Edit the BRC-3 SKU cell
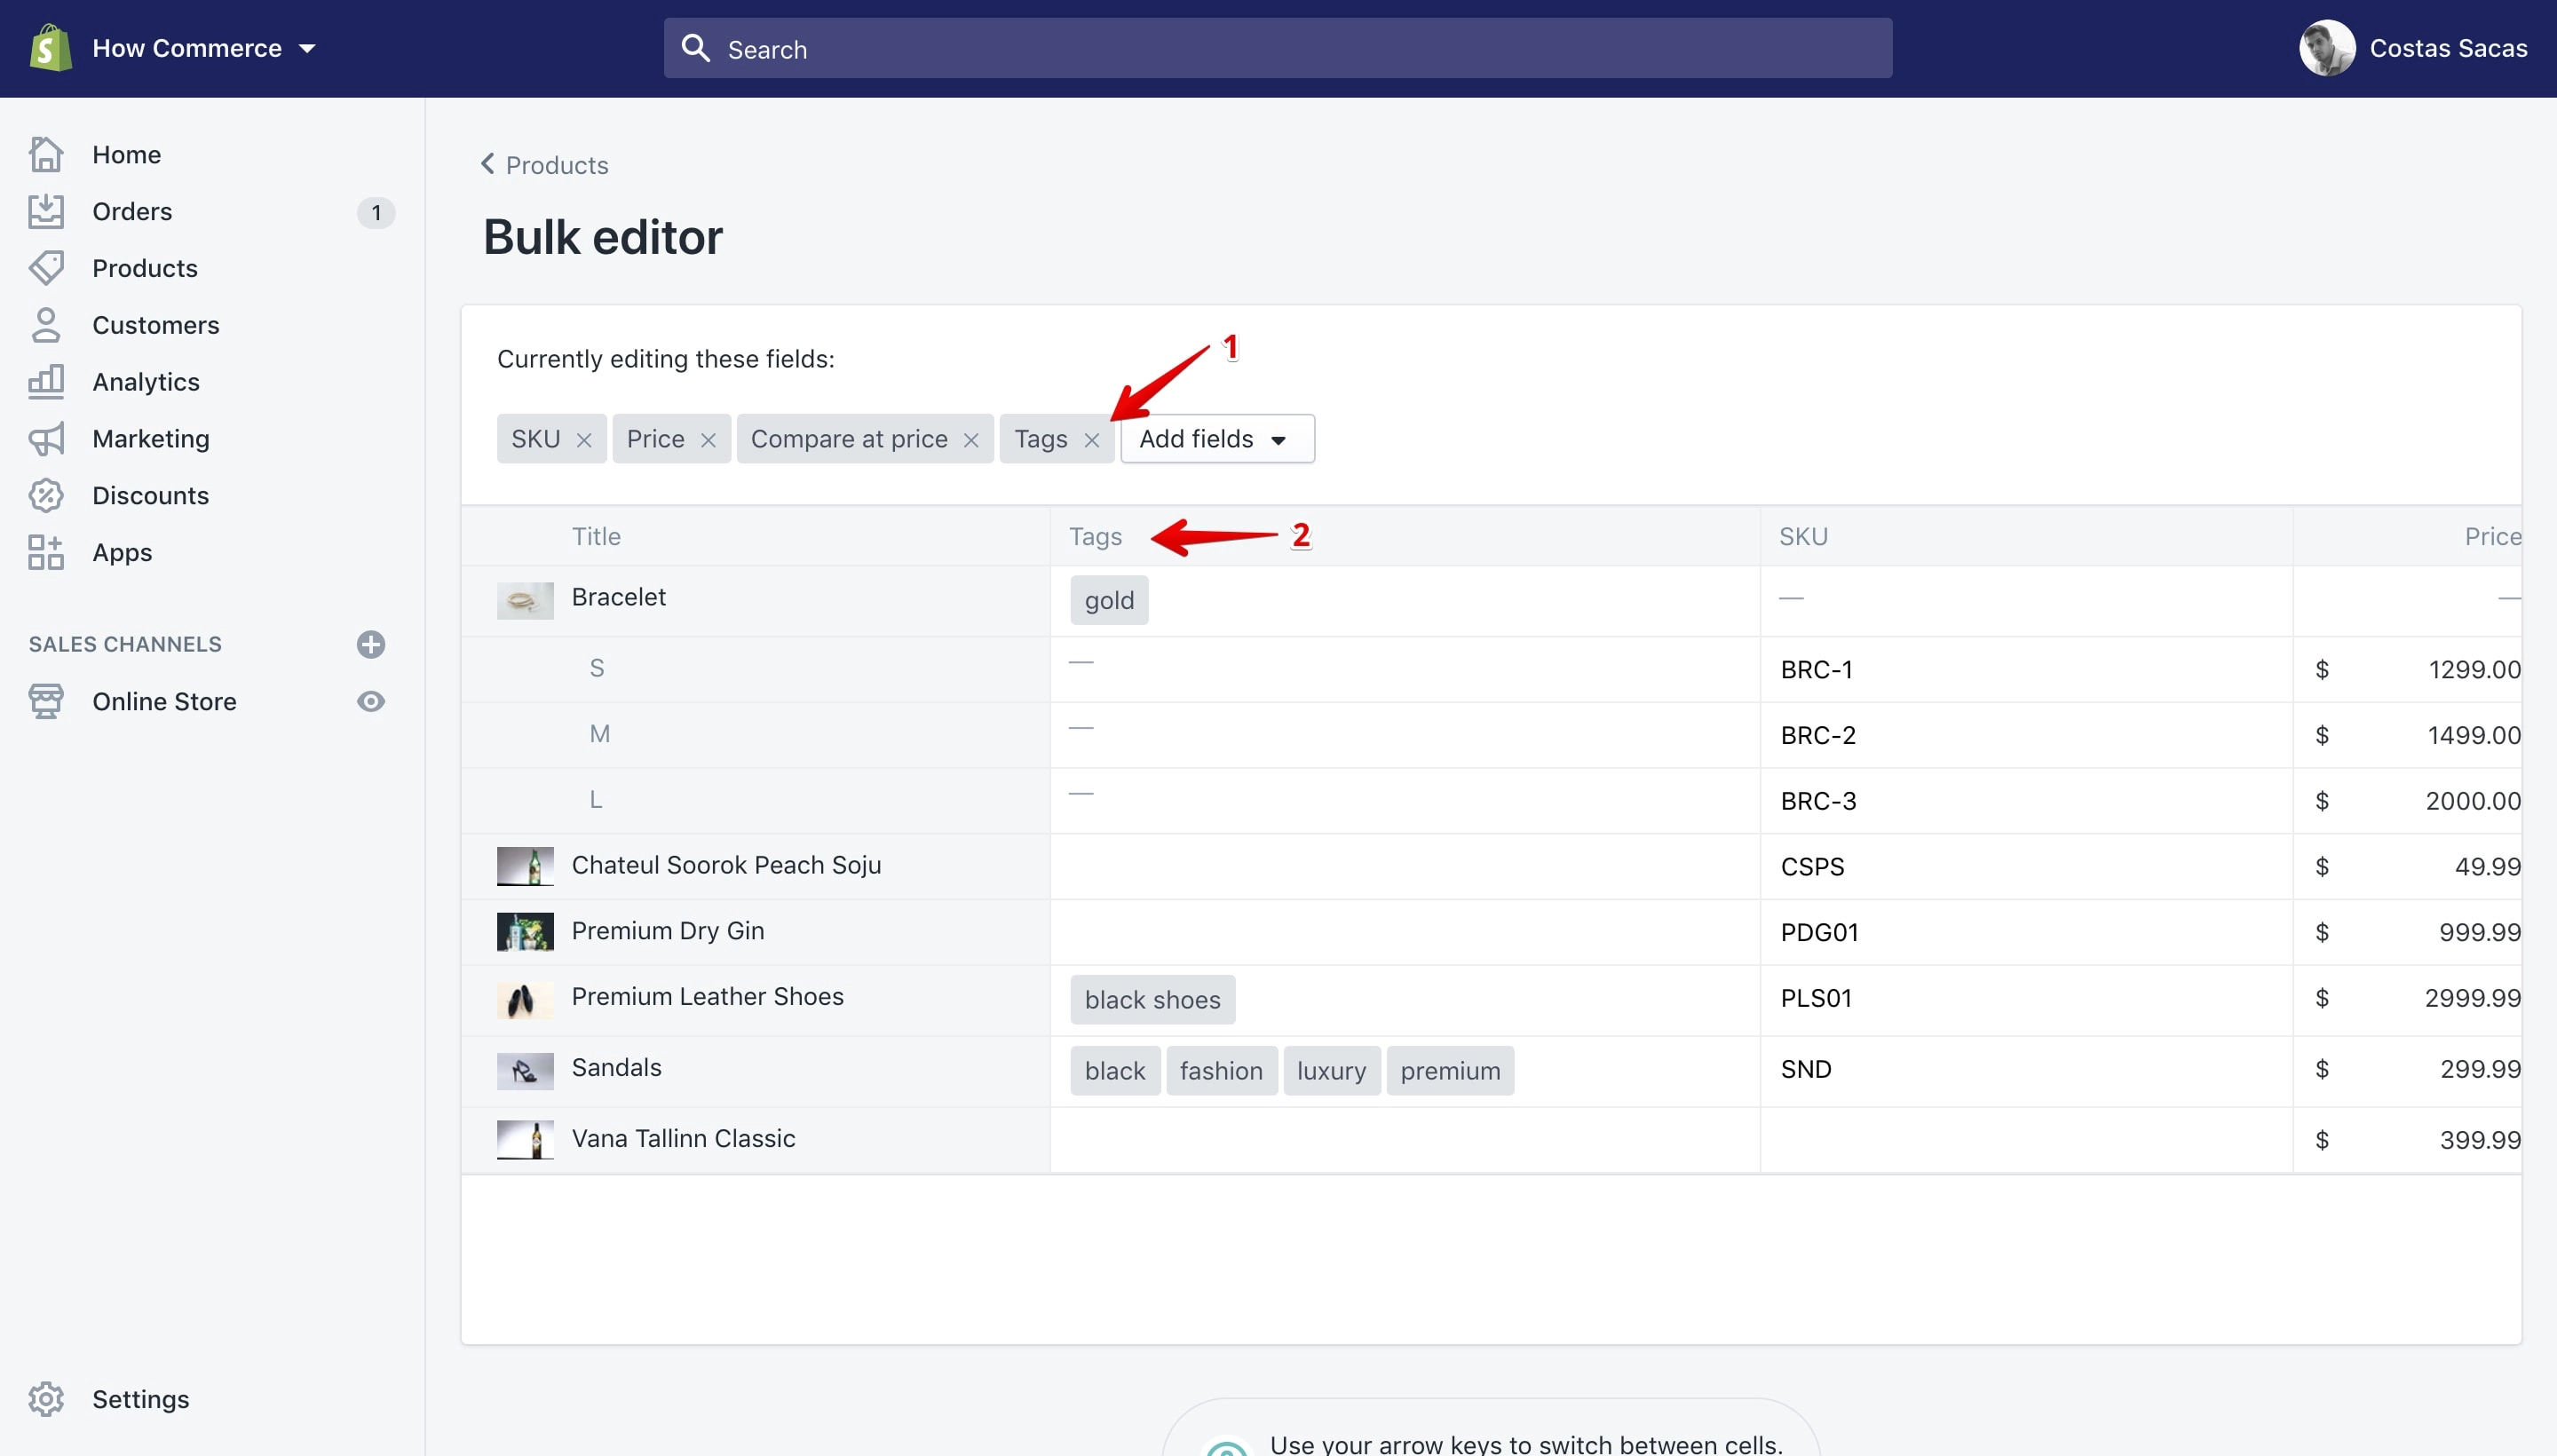Viewport: 2557px width, 1456px height. (2026, 801)
